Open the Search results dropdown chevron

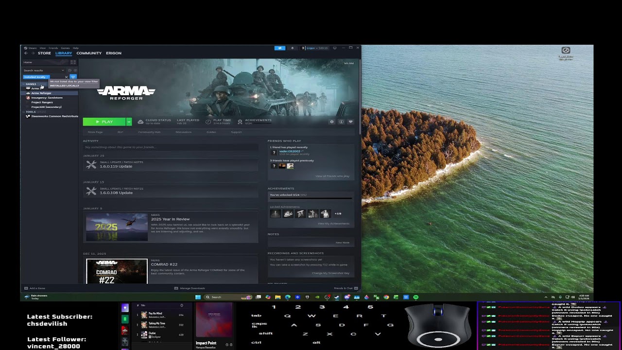(x=63, y=70)
